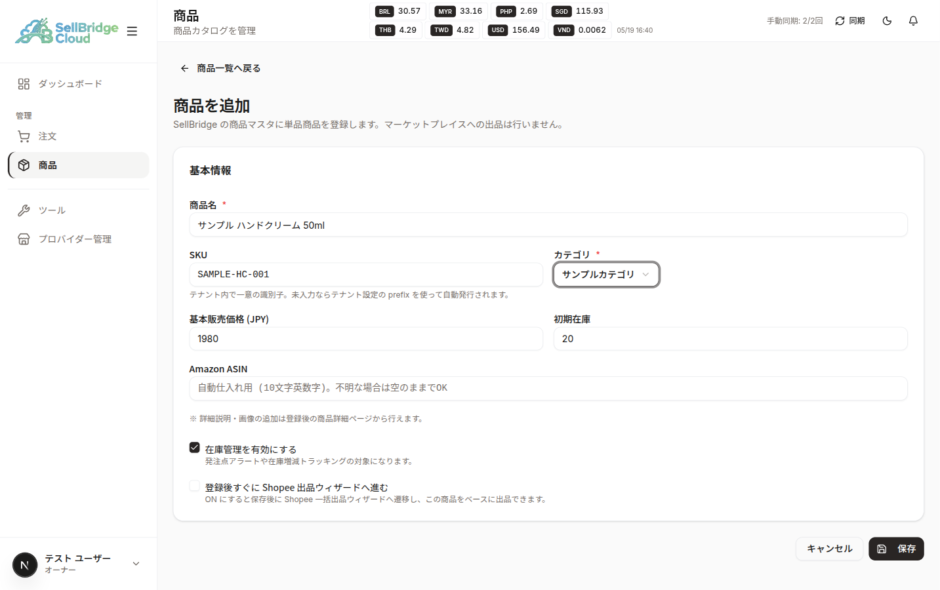Screen dimensions: 940x590
Task: Click the VND 0.0062 rate badge
Action: [x=581, y=30]
